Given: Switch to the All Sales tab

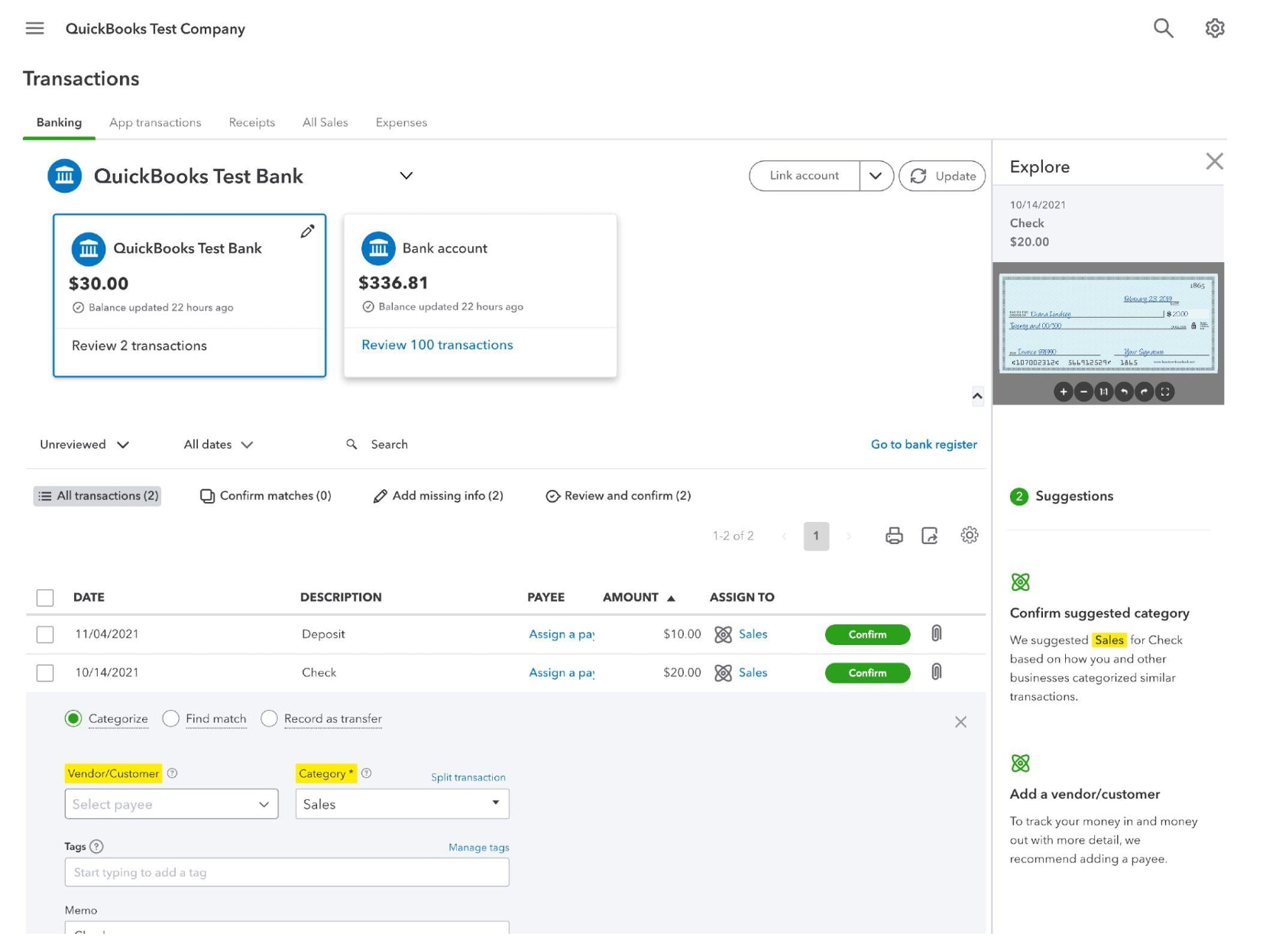Looking at the screenshot, I should click(x=325, y=122).
